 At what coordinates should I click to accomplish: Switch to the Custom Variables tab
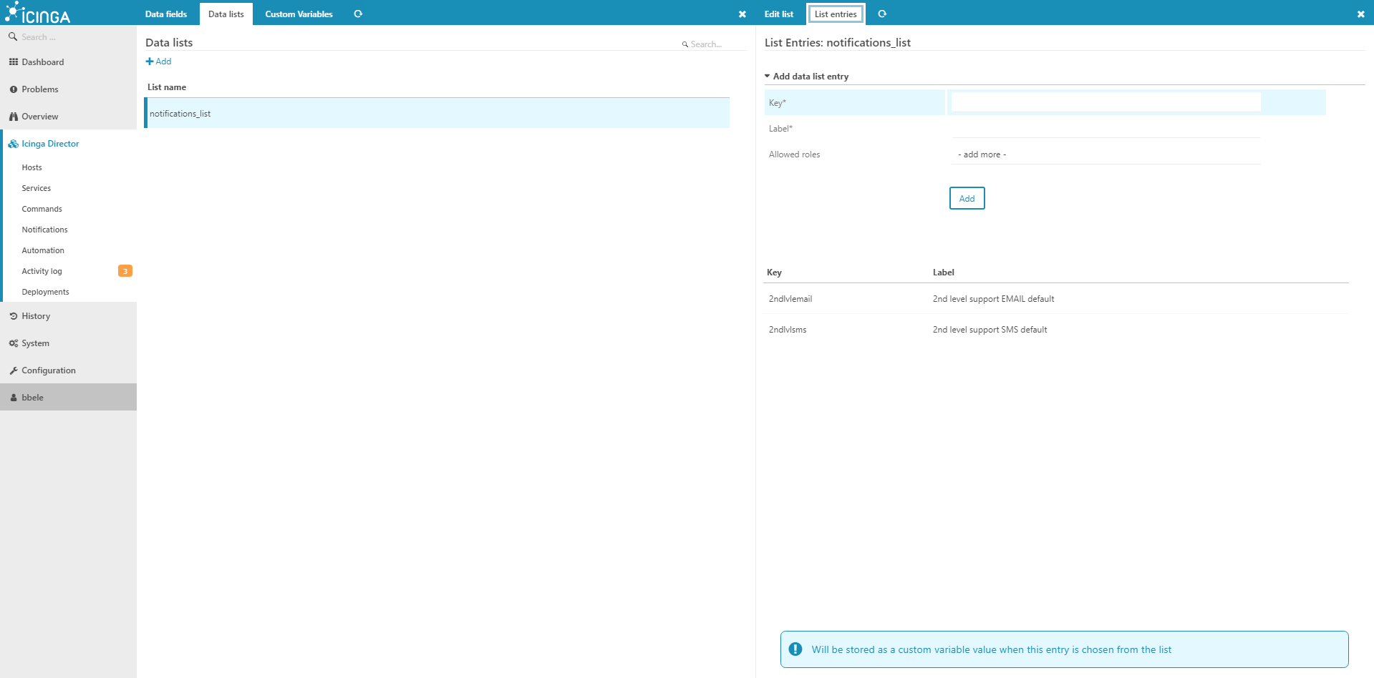(x=299, y=14)
